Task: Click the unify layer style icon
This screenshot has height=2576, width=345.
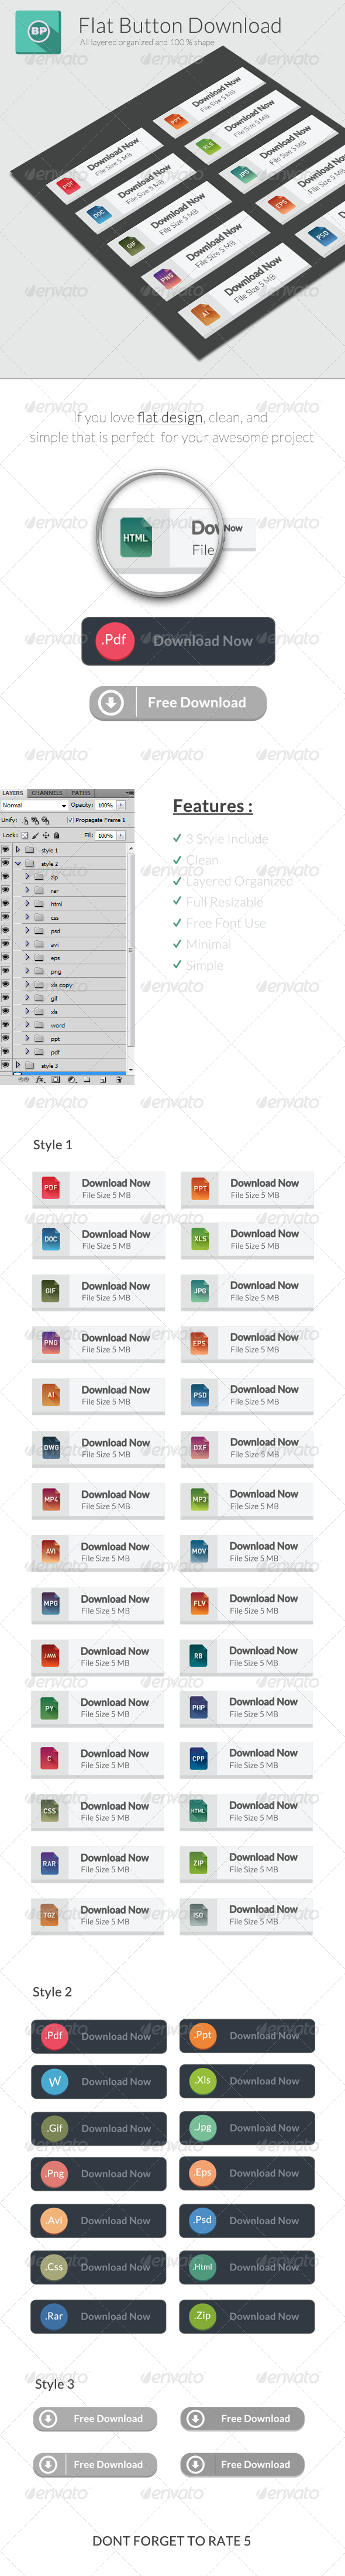Action: click(x=46, y=821)
